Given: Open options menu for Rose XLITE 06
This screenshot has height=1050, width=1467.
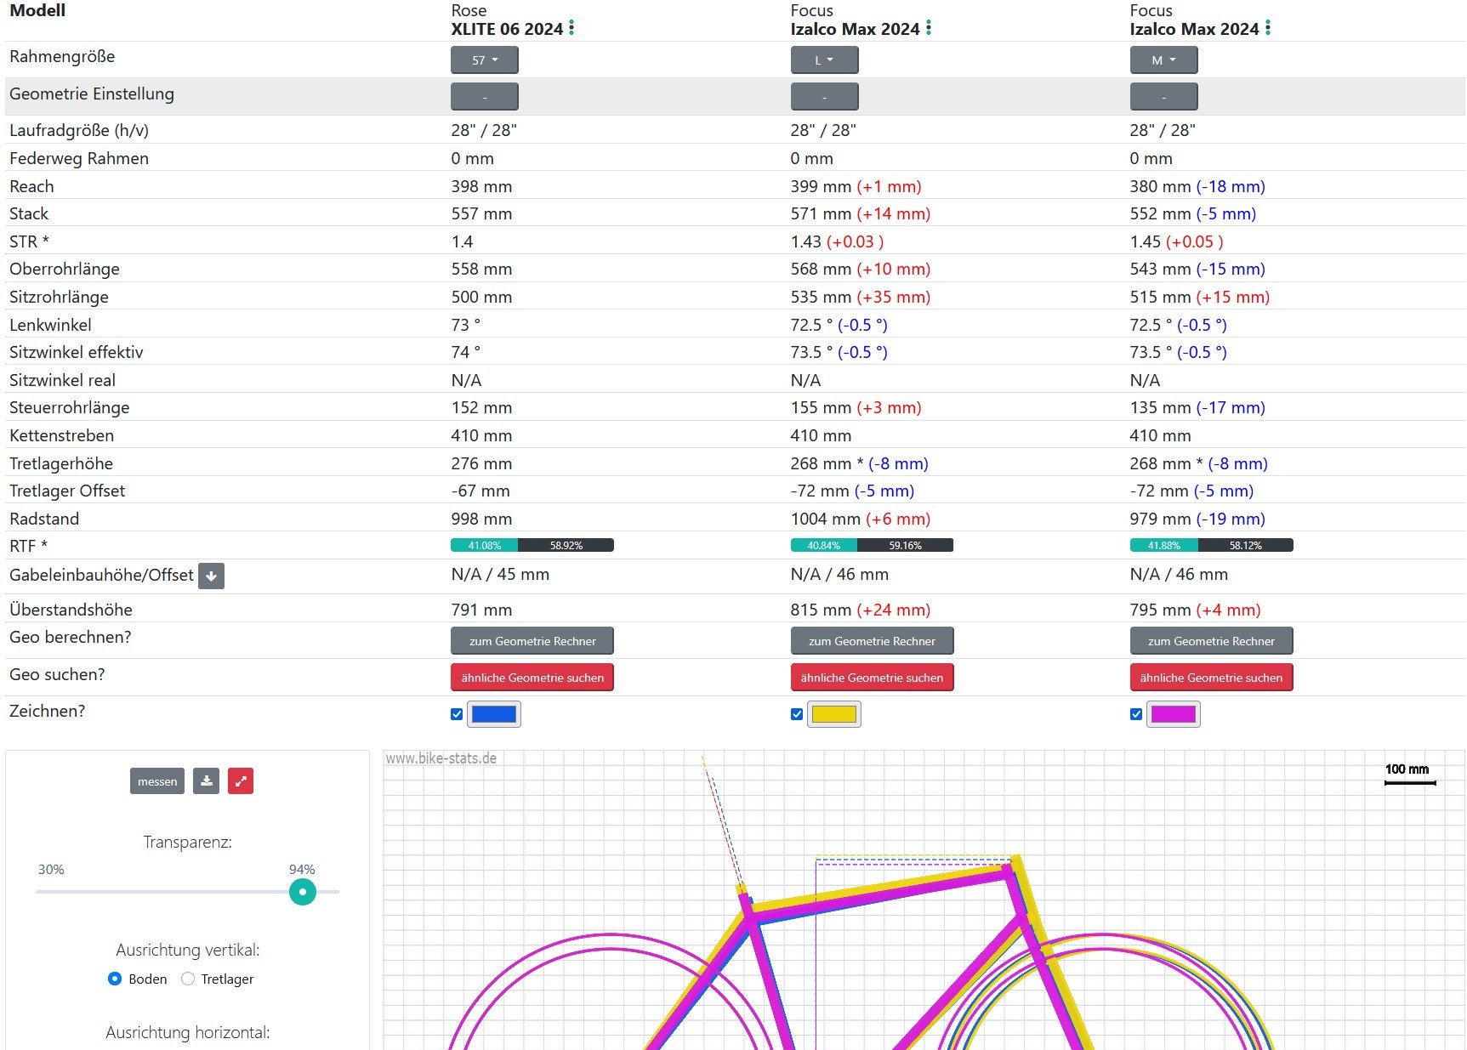Looking at the screenshot, I should click(x=571, y=28).
